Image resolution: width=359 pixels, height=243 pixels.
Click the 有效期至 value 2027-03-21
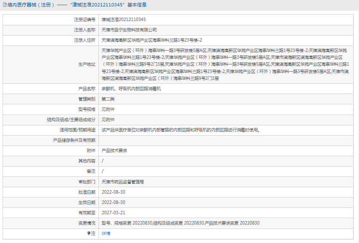coord(113,213)
